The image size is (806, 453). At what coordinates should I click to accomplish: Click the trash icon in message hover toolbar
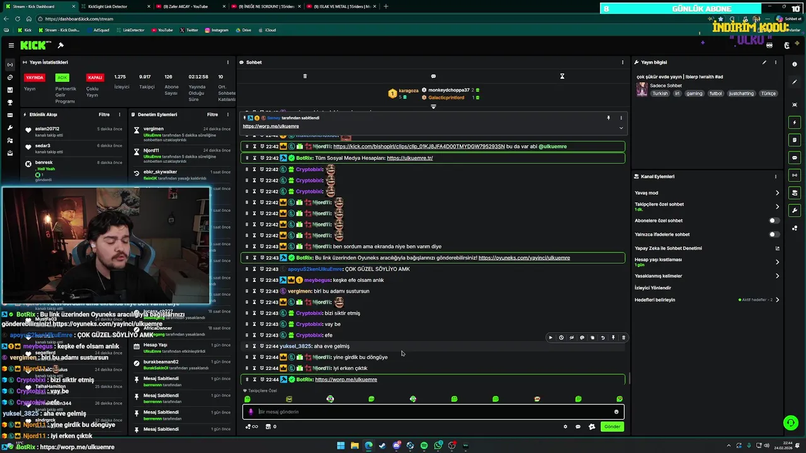point(623,338)
